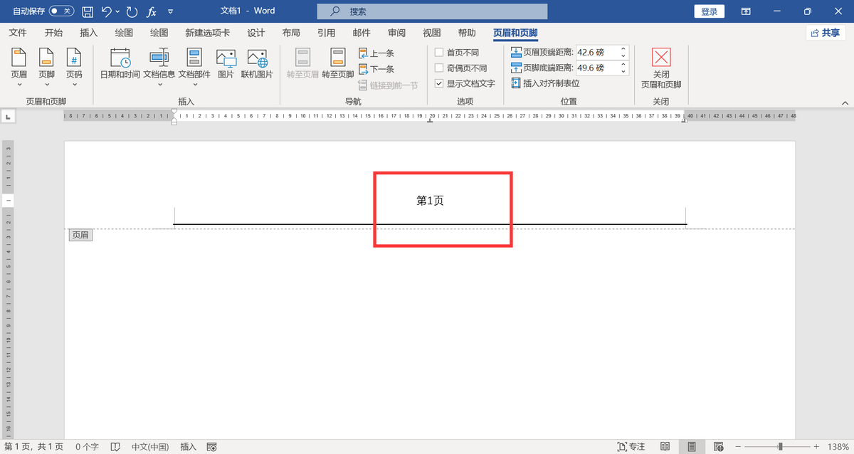Switch to read mode view icon

[665, 447]
